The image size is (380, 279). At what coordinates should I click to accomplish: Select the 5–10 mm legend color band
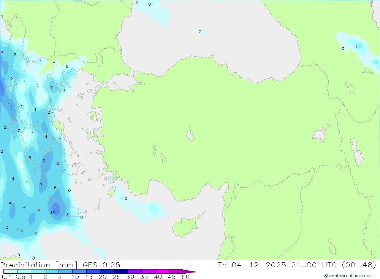pyautogui.click(x=65, y=271)
